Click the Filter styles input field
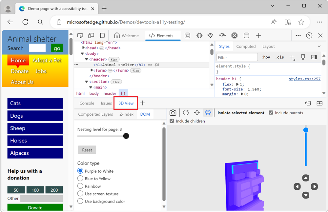This screenshot has height=212, width=328. [237, 57]
